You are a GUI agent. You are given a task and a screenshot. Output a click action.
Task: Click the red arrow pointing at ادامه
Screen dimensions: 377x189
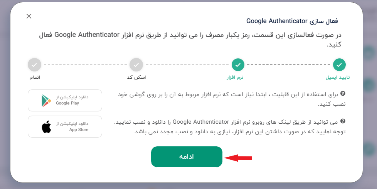pyautogui.click(x=238, y=158)
